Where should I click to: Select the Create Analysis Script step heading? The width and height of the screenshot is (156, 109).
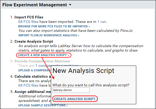coord(34,41)
